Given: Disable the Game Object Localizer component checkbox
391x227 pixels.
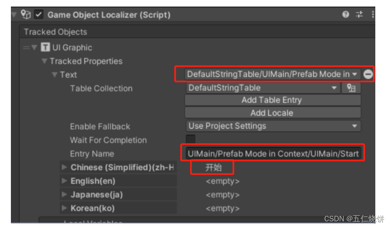Looking at the screenshot, I should point(39,15).
